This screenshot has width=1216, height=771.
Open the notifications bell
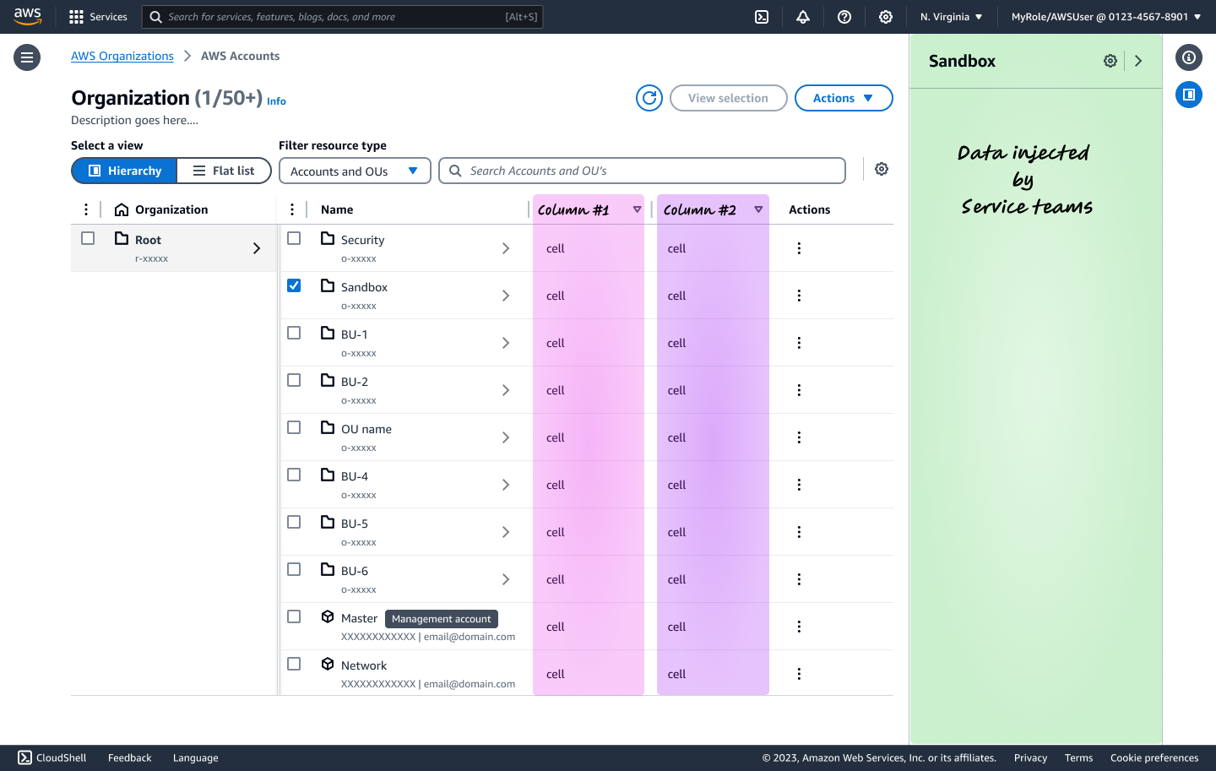(803, 17)
